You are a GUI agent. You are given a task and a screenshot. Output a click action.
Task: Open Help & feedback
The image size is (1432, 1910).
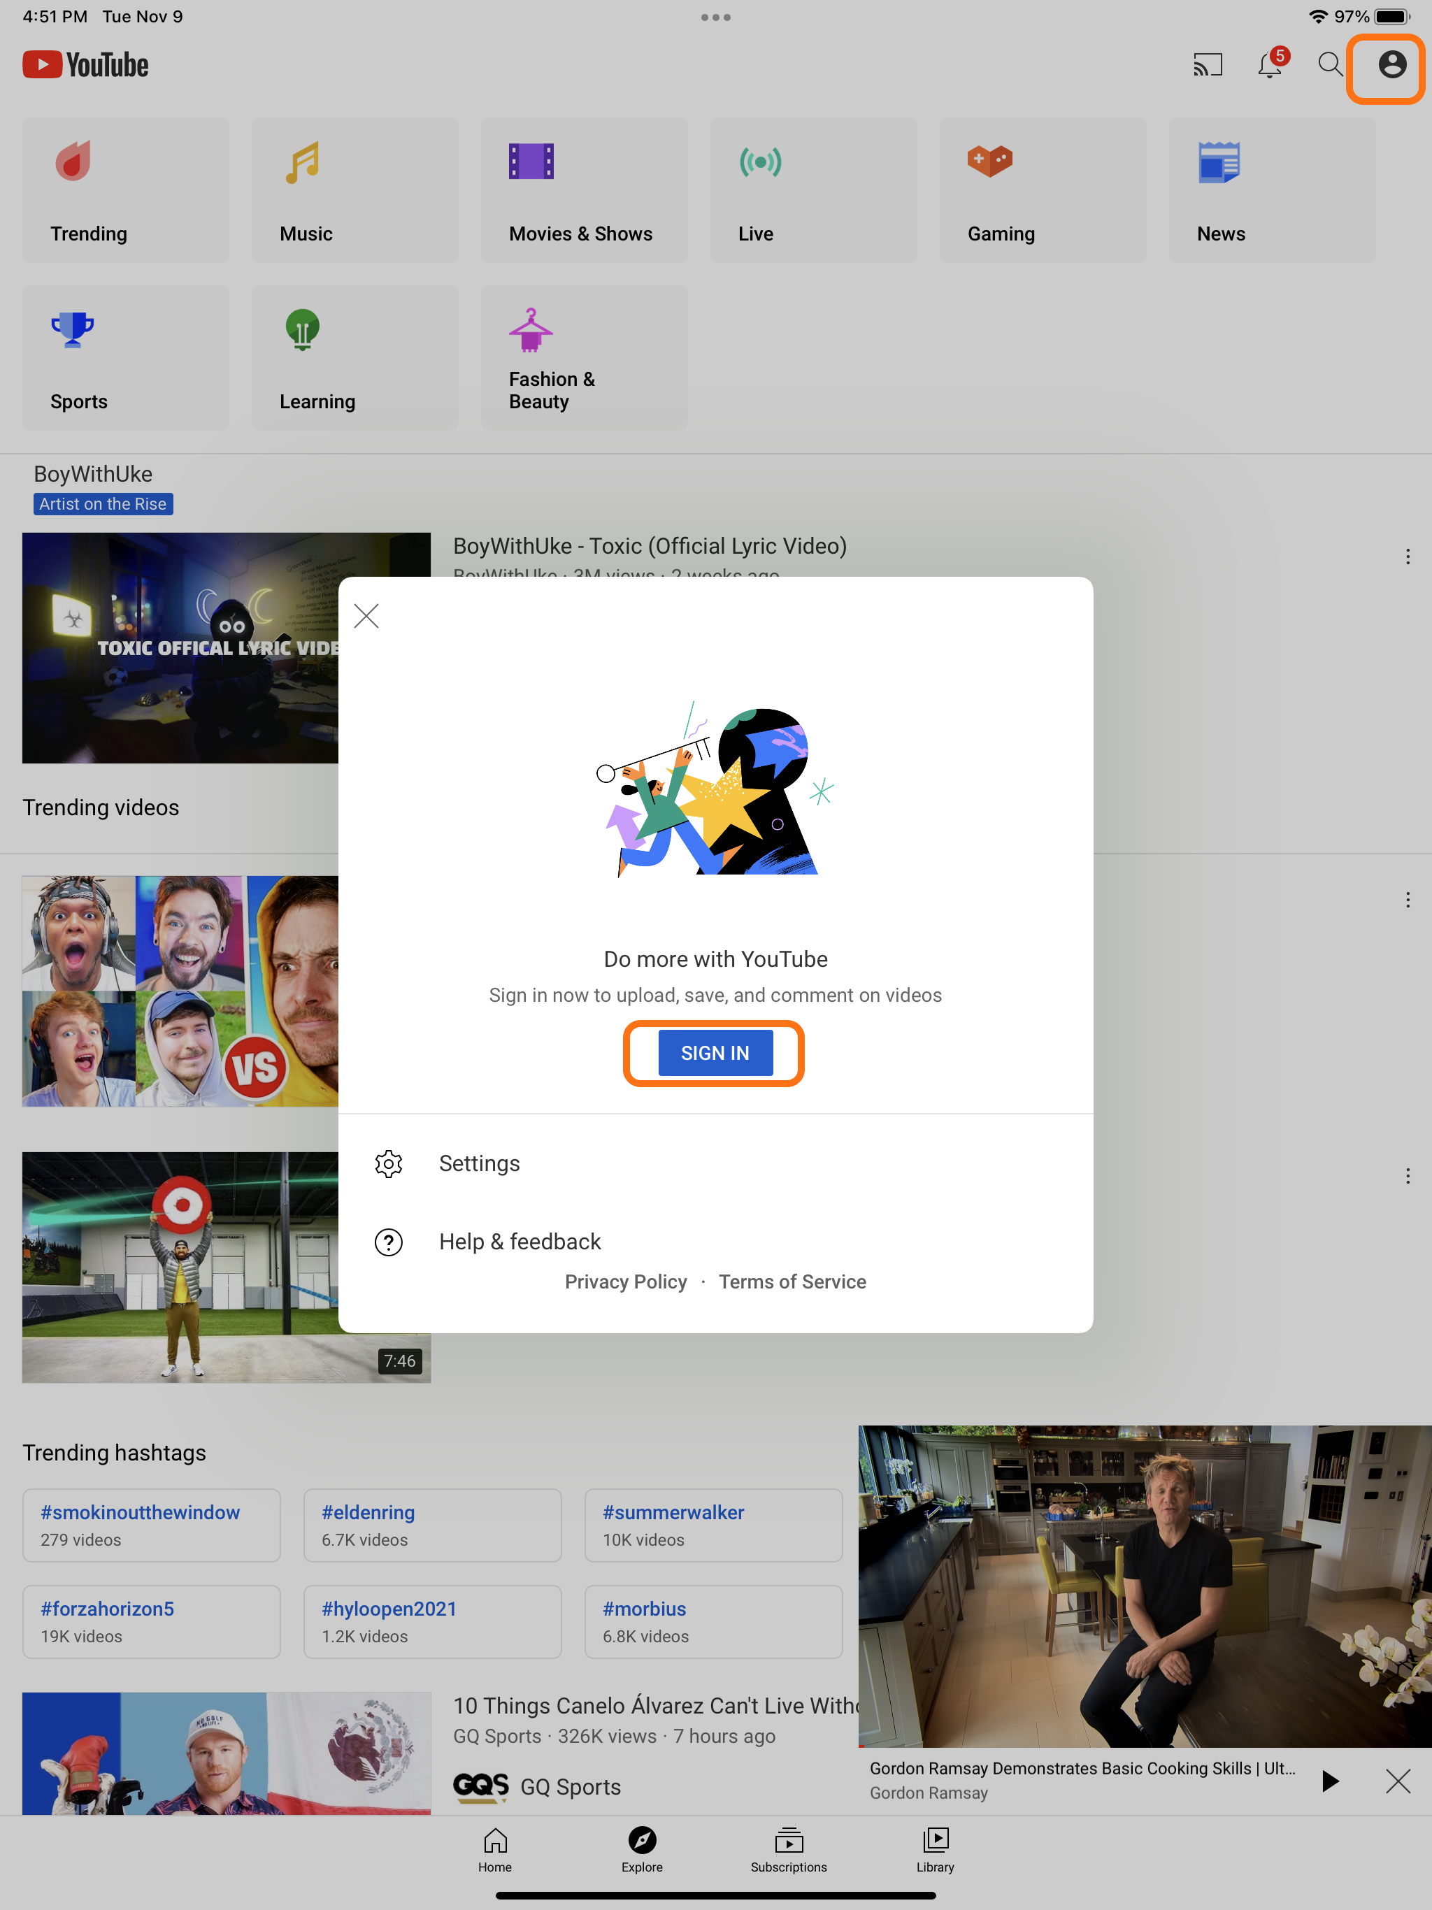pos(715,1242)
